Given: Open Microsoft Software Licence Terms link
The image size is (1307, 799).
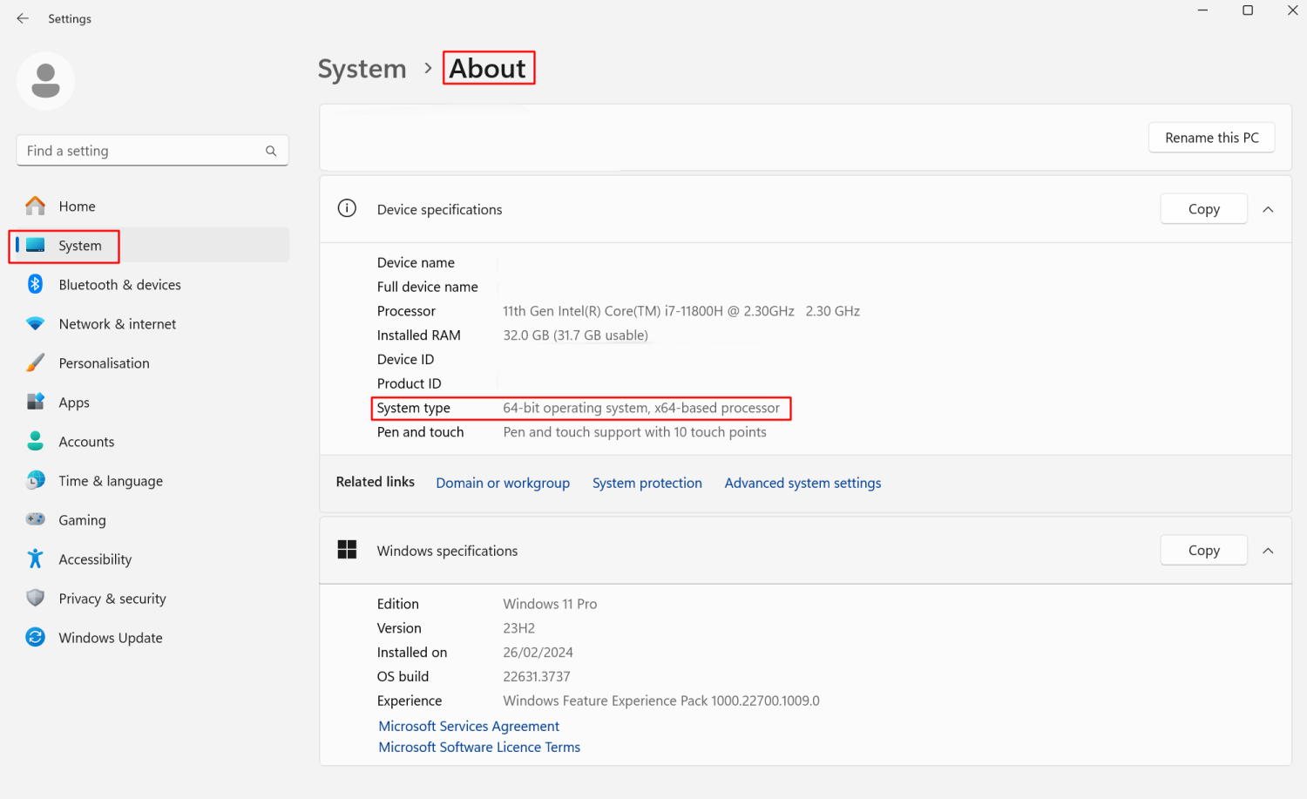Looking at the screenshot, I should coord(479,747).
